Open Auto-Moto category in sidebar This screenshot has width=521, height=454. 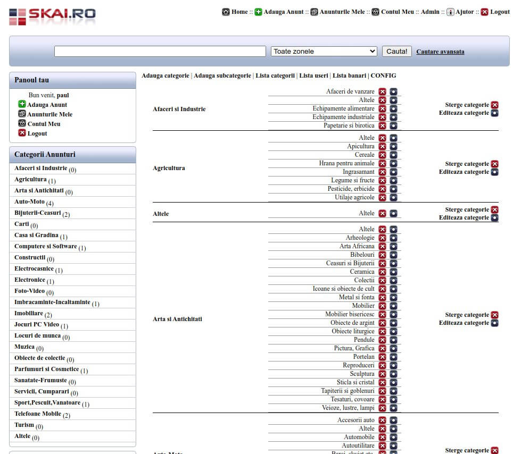pyautogui.click(x=29, y=201)
